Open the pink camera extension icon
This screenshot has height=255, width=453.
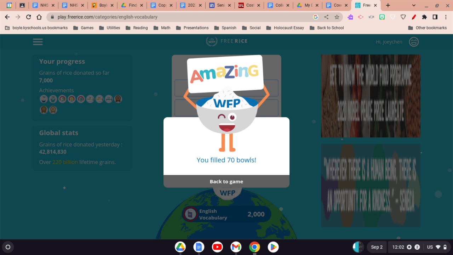[x=361, y=17]
